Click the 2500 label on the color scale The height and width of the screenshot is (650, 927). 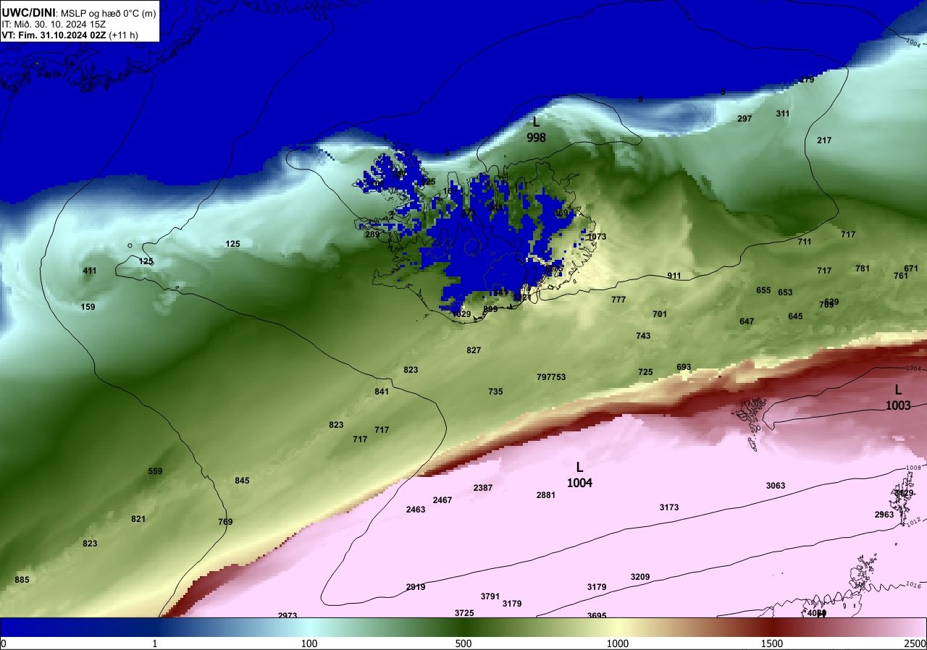916,643
